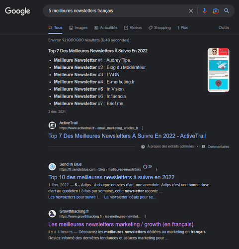Viewport: 239px width, 249px height.
Task: Open Top 10 des meilleures newsletters link
Action: (111, 177)
